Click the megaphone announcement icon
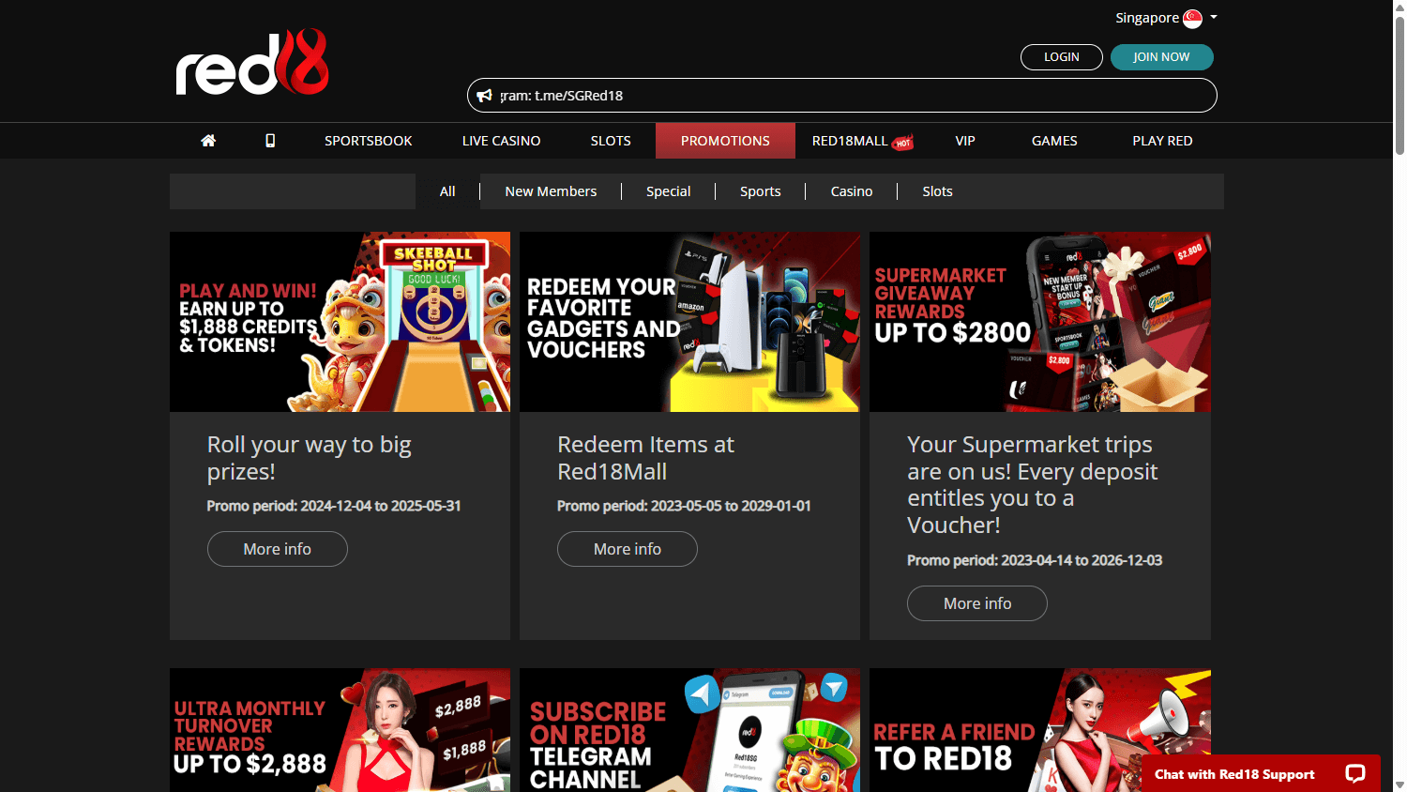This screenshot has width=1407, height=792. click(484, 94)
